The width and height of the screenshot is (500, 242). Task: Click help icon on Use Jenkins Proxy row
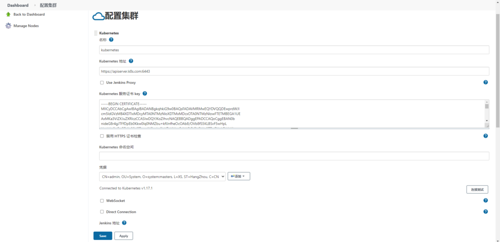click(485, 82)
